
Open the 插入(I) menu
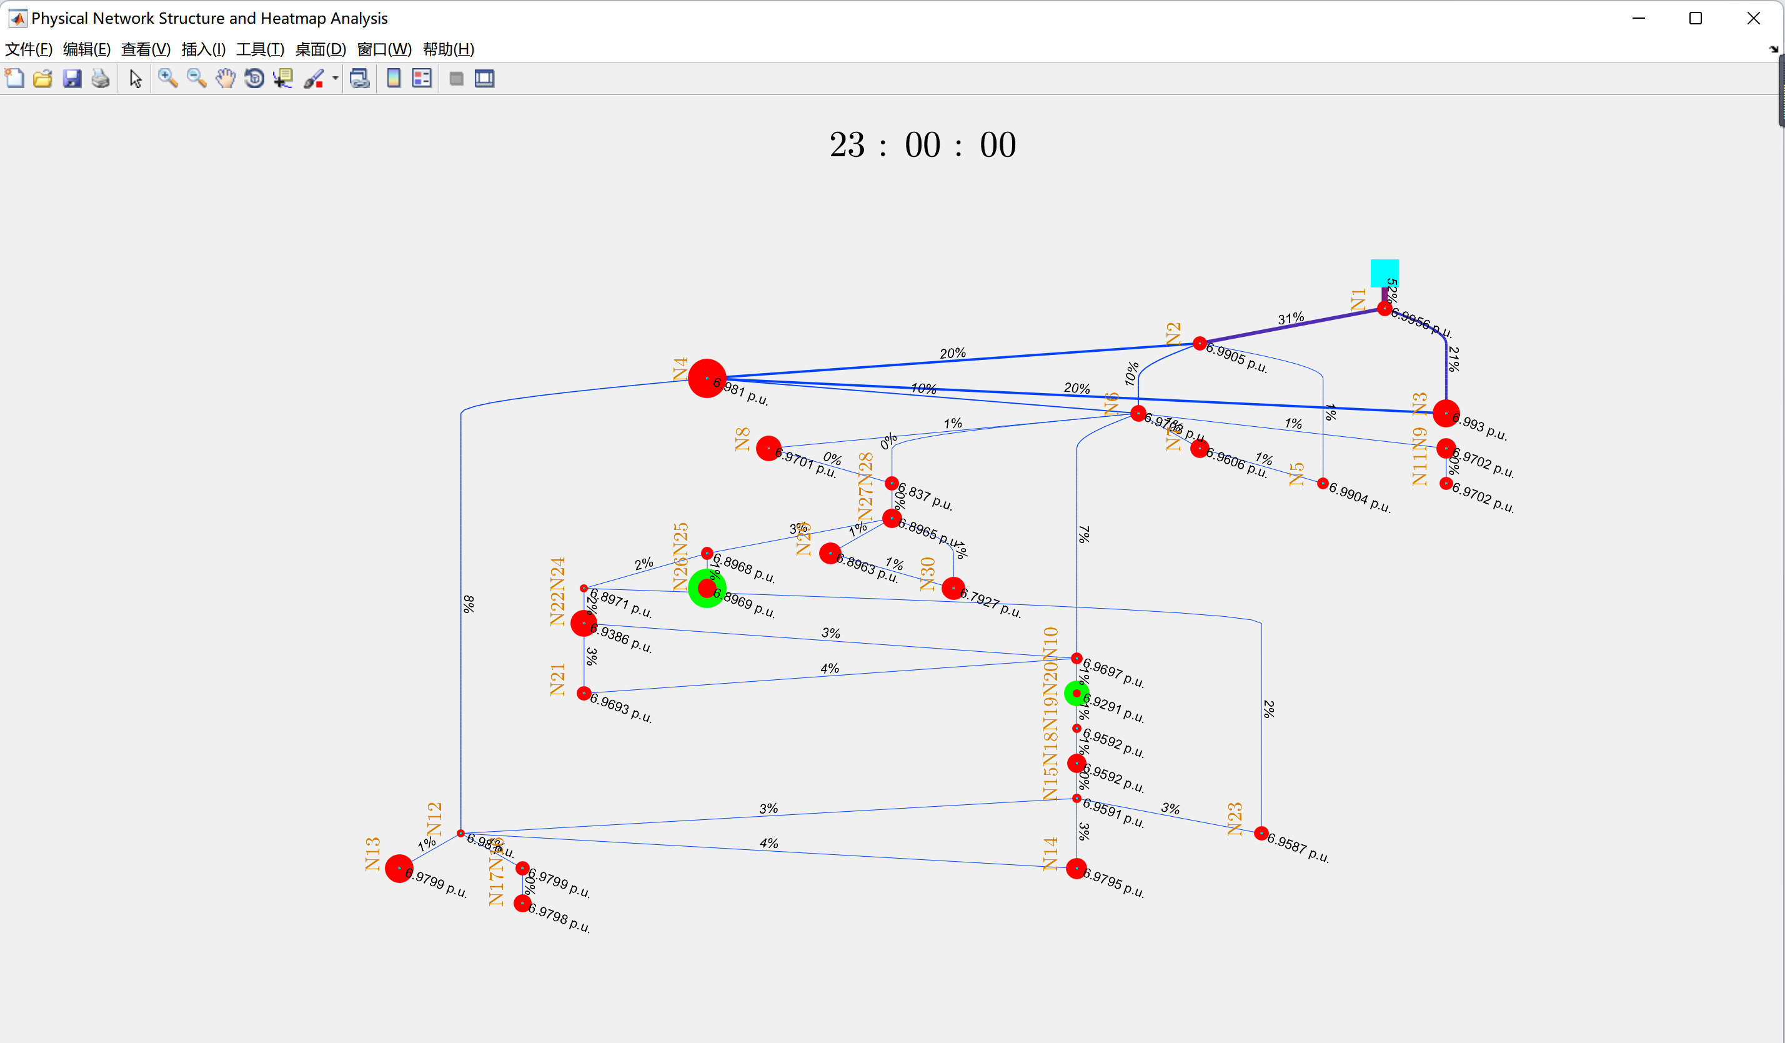tap(203, 49)
